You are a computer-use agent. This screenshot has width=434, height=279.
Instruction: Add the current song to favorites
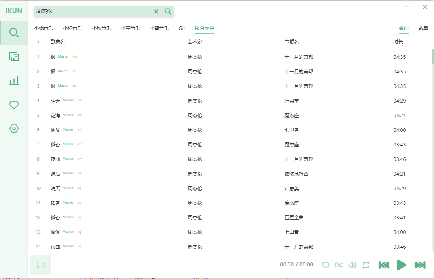(326, 265)
